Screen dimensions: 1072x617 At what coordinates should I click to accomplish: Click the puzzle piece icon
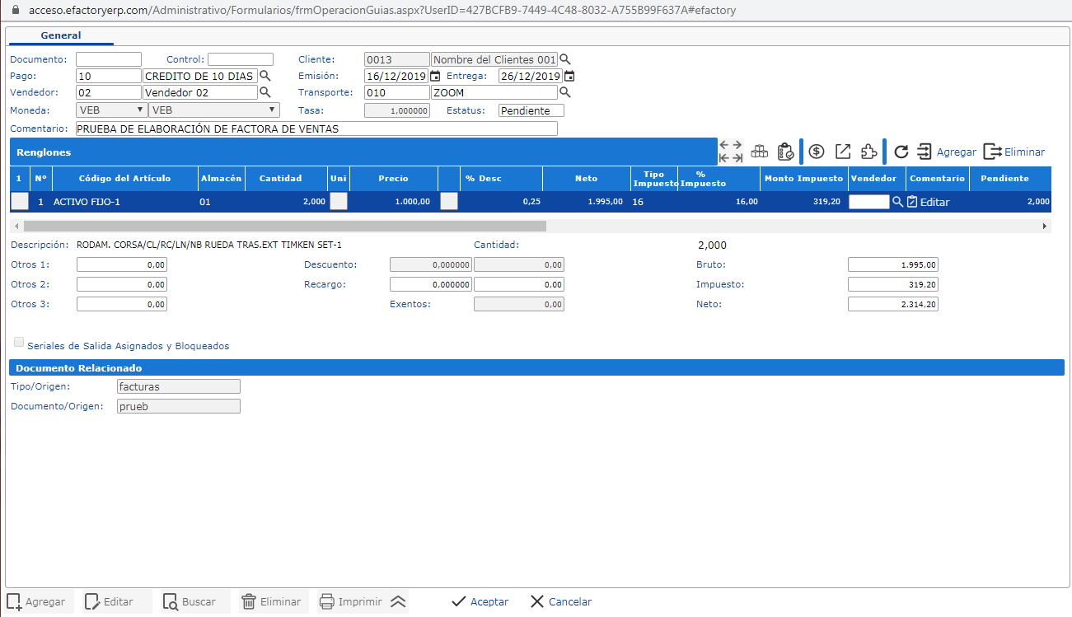868,152
